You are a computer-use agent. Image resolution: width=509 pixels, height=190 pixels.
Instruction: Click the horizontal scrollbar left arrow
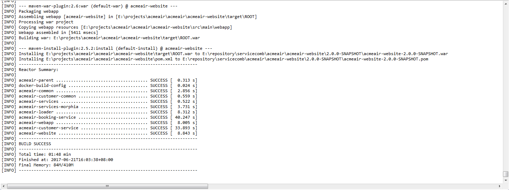(x=3, y=186)
